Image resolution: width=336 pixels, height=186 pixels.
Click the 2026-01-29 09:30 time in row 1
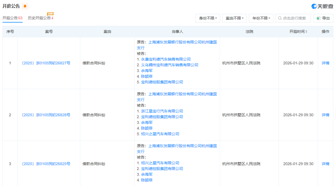pyautogui.click(x=298, y=63)
